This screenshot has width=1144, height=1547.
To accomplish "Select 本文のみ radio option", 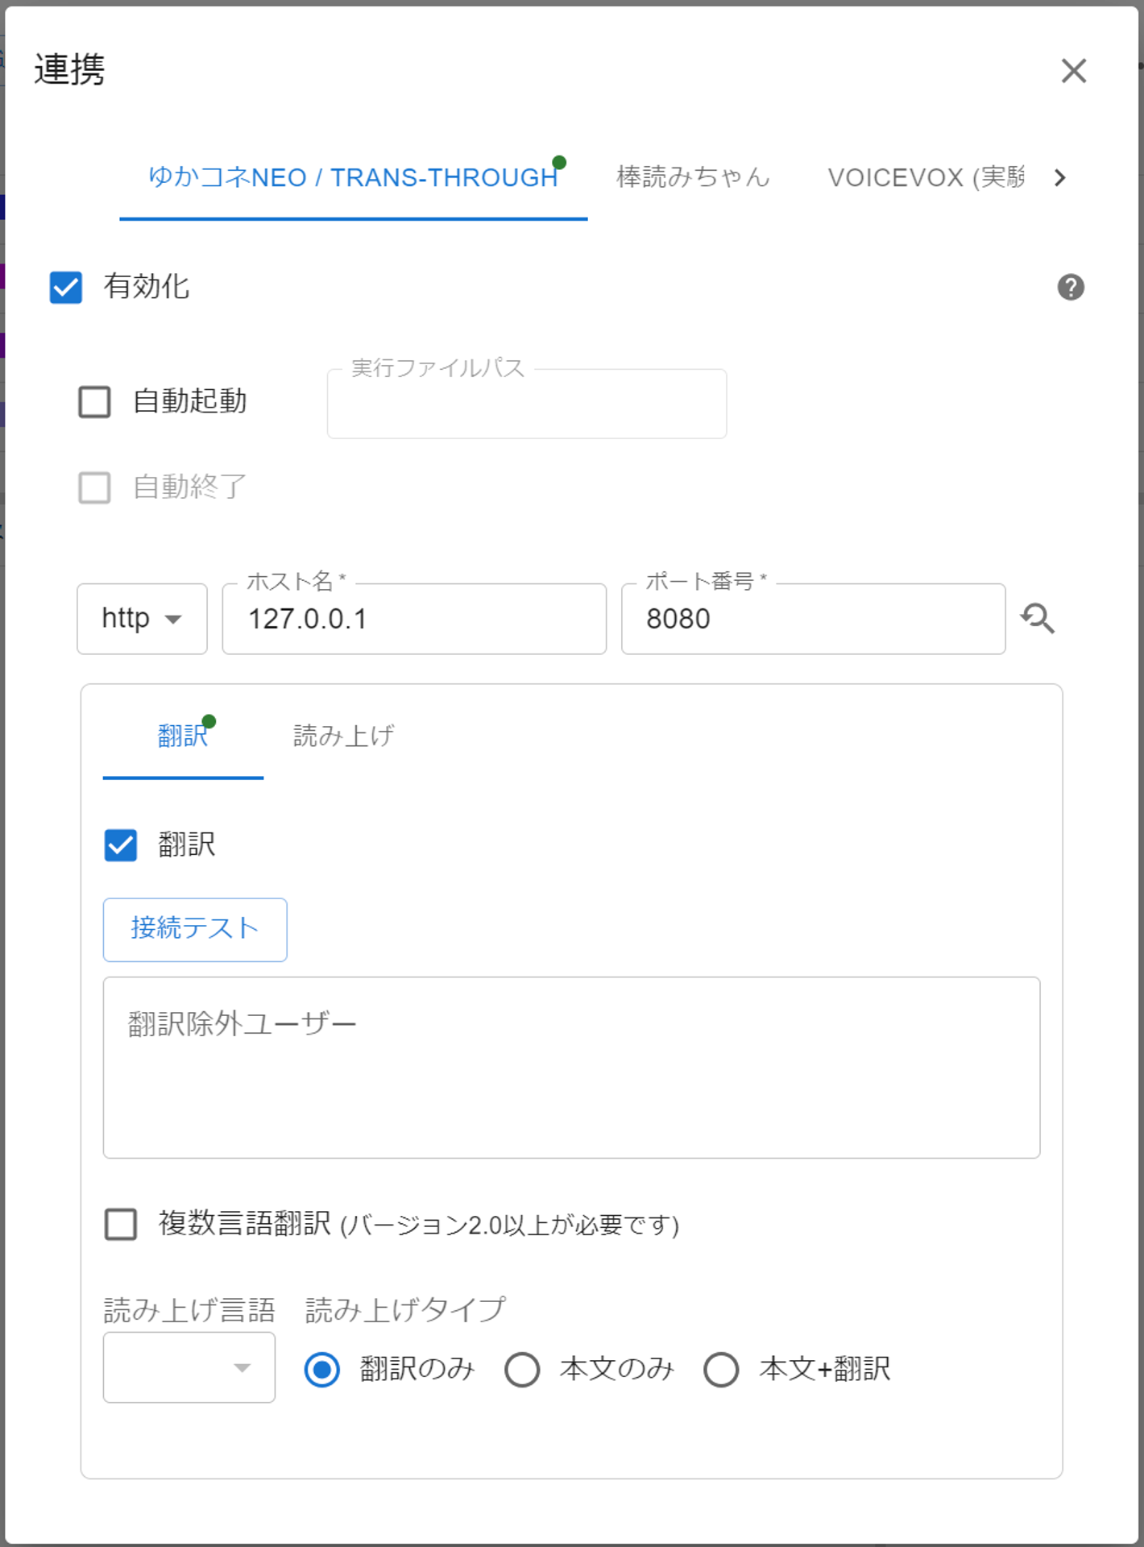I will point(522,1370).
